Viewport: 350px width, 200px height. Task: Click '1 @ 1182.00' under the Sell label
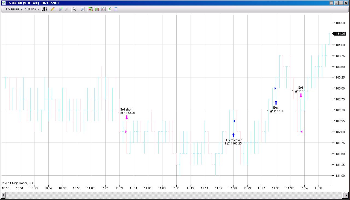(301, 91)
